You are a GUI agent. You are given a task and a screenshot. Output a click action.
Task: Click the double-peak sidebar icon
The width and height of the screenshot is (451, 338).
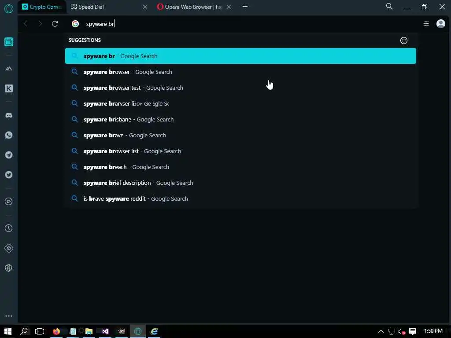(9, 69)
